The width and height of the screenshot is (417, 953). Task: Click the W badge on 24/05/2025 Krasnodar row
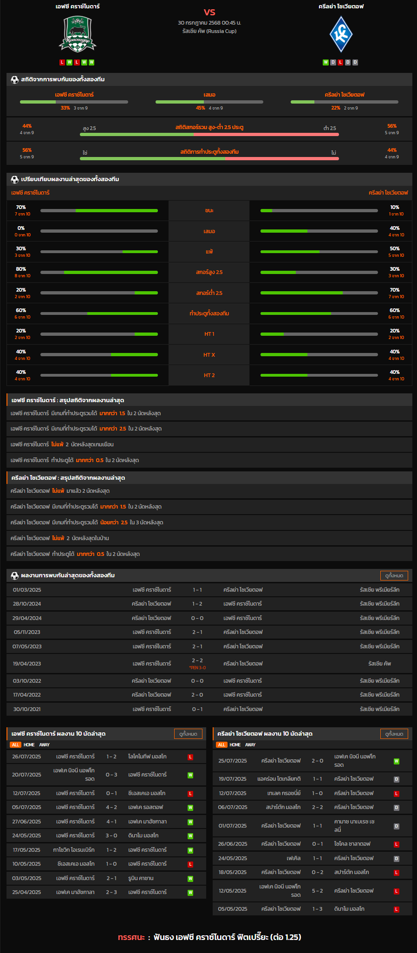[x=190, y=836]
